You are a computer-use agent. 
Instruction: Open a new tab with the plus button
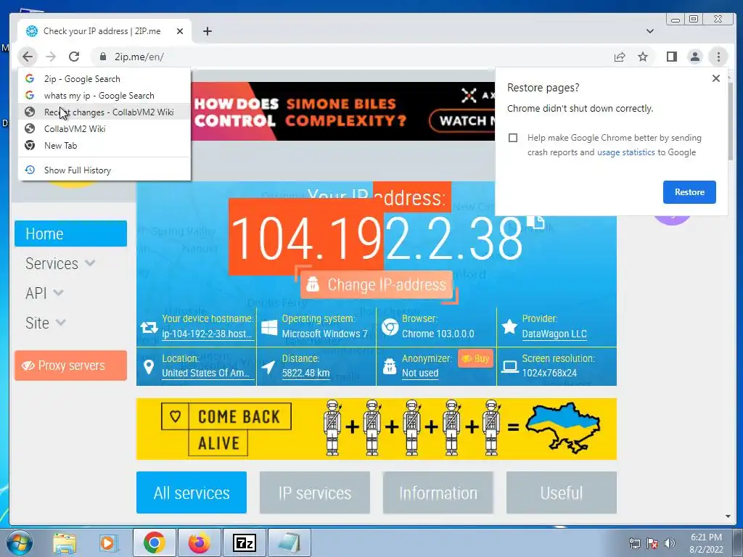coord(207,31)
